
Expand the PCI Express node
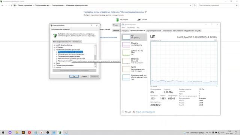coord(54,48)
